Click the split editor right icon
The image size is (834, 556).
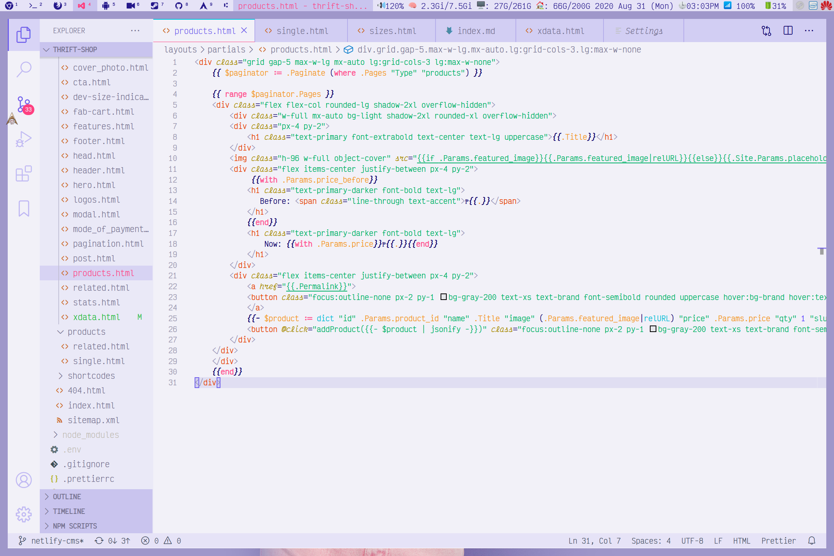pyautogui.click(x=788, y=31)
